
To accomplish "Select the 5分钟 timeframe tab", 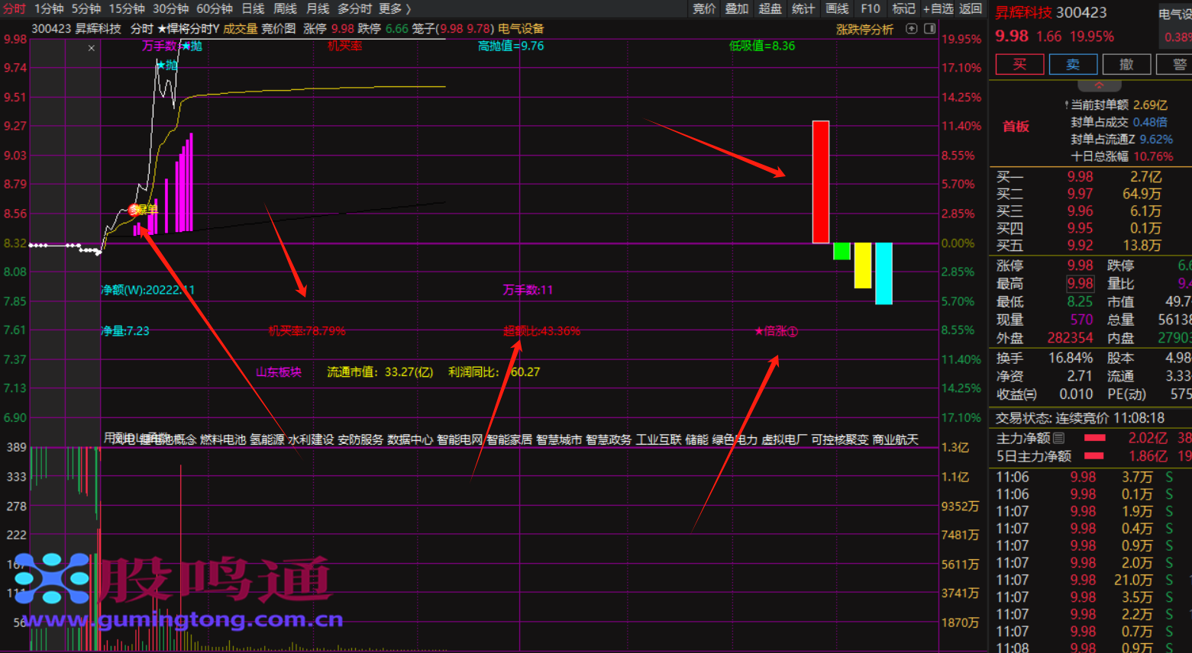I will 86,8.
